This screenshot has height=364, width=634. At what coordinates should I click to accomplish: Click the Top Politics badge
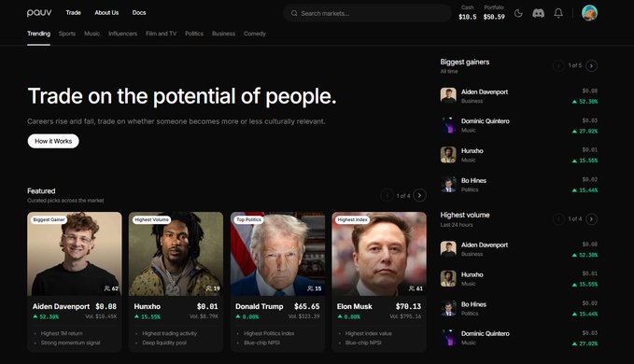248,219
